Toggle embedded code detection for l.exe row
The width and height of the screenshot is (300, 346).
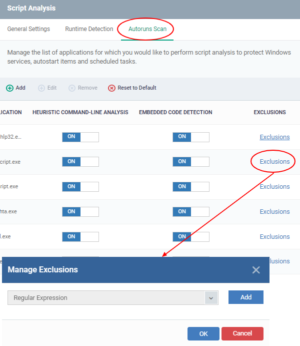click(190, 237)
